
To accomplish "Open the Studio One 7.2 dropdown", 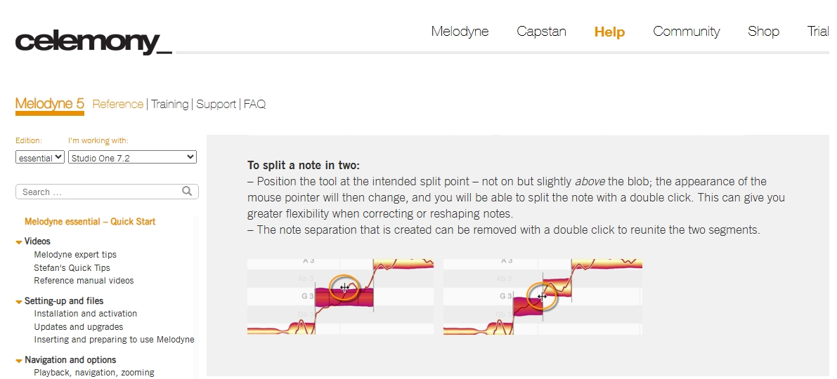I will (x=132, y=157).
